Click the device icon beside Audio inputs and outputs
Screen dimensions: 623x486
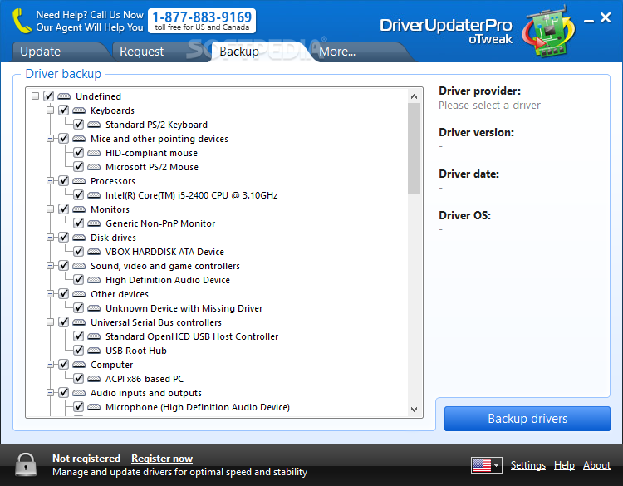[79, 393]
